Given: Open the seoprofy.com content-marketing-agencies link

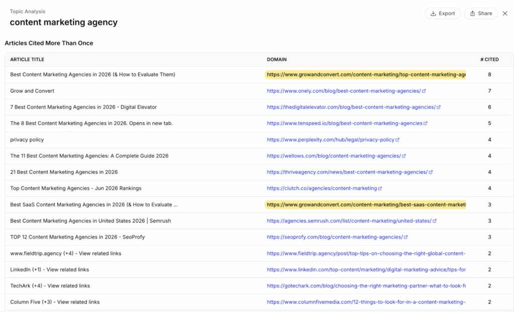Looking at the screenshot, I should pyautogui.click(x=335, y=237).
